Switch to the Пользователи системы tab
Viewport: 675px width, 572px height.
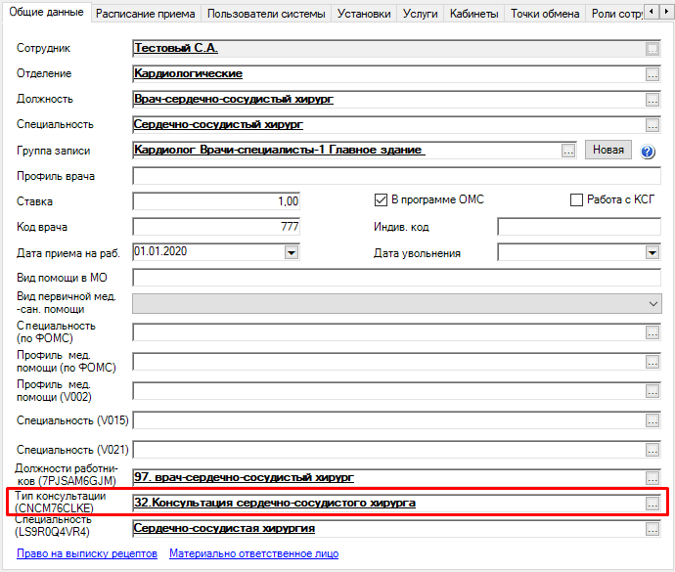[266, 14]
